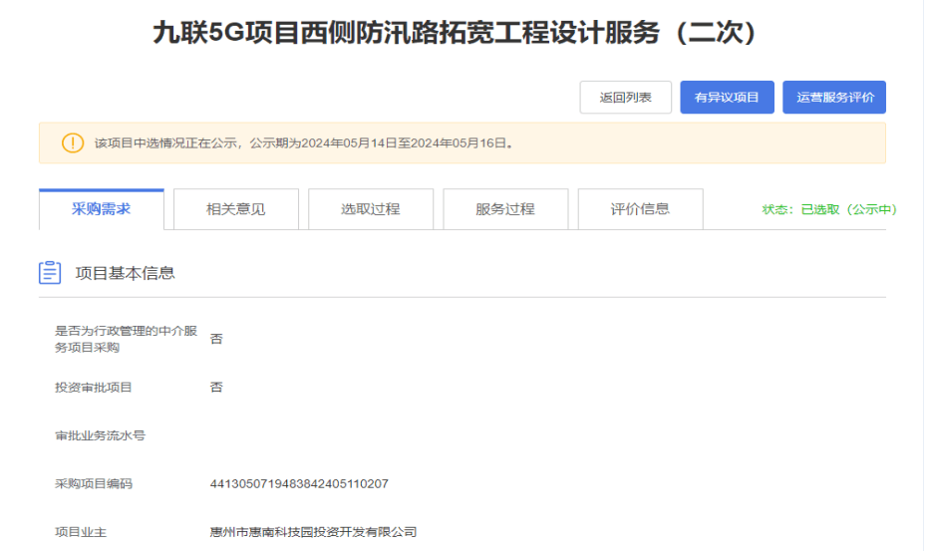Click the green status text 已选取（公示中）
925x551 pixels.
click(x=829, y=209)
